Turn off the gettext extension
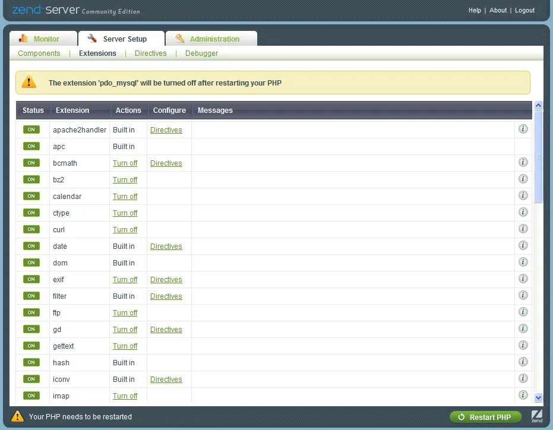Viewport: 553px width, 430px height. [125, 346]
